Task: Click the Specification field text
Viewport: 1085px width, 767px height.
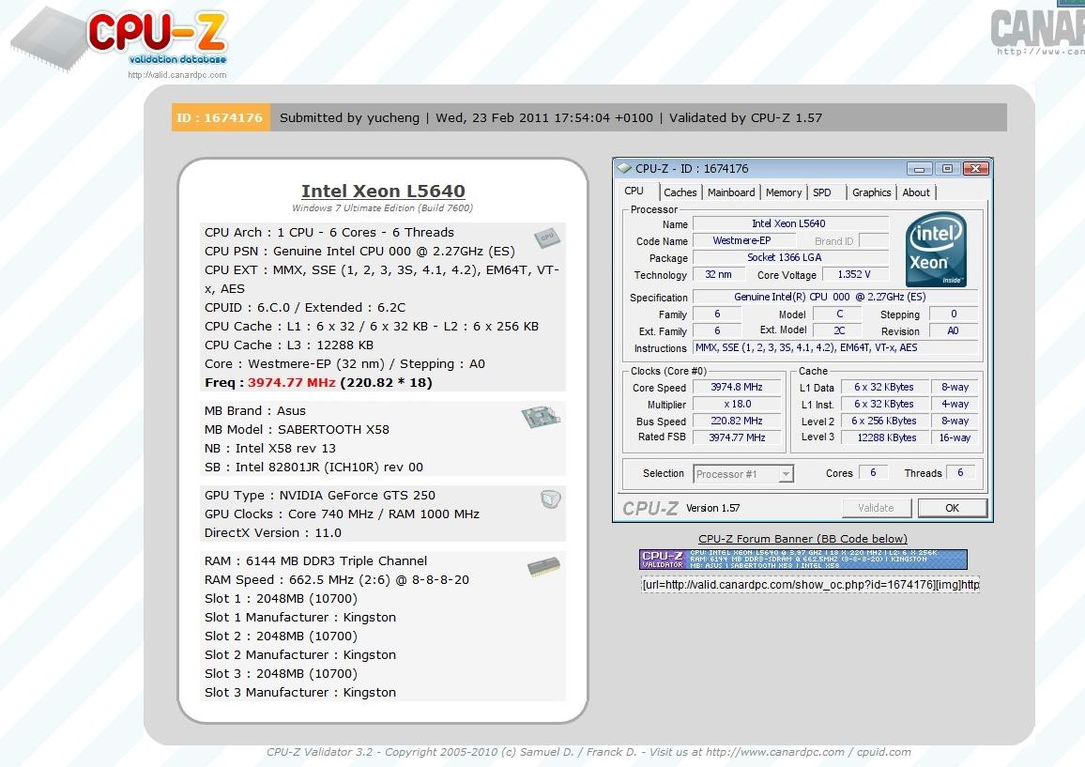Action: tap(834, 297)
